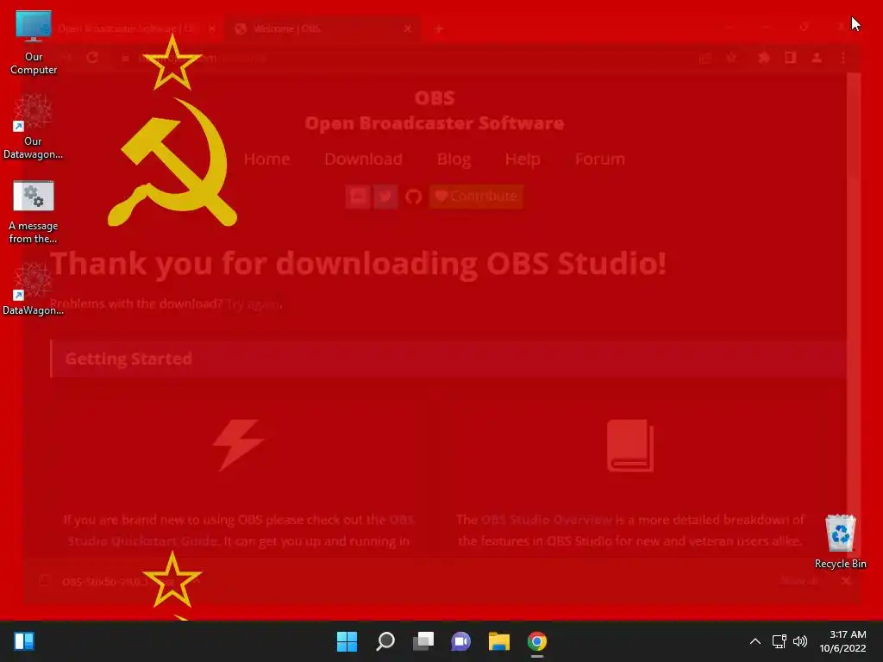The width and height of the screenshot is (883, 662).
Task: Open the Our Computer desktop icon
Action: tap(34, 43)
